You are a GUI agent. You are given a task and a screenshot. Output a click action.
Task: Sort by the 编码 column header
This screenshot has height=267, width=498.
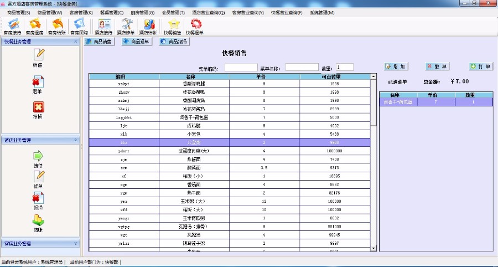coord(124,76)
